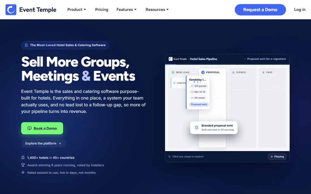
Task: Click the trophy icon beside Award-winning
Action: [x=23, y=165]
